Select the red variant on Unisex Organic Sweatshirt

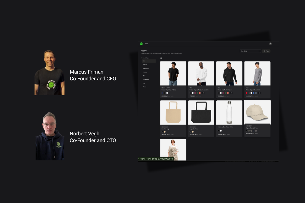247,93
